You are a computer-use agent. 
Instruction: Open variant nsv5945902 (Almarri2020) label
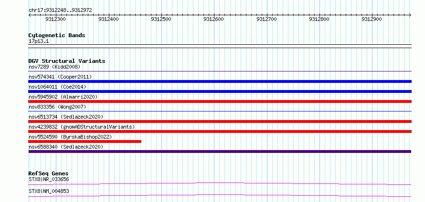[63, 97]
